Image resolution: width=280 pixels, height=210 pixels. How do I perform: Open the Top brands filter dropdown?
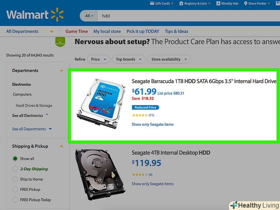point(128,59)
